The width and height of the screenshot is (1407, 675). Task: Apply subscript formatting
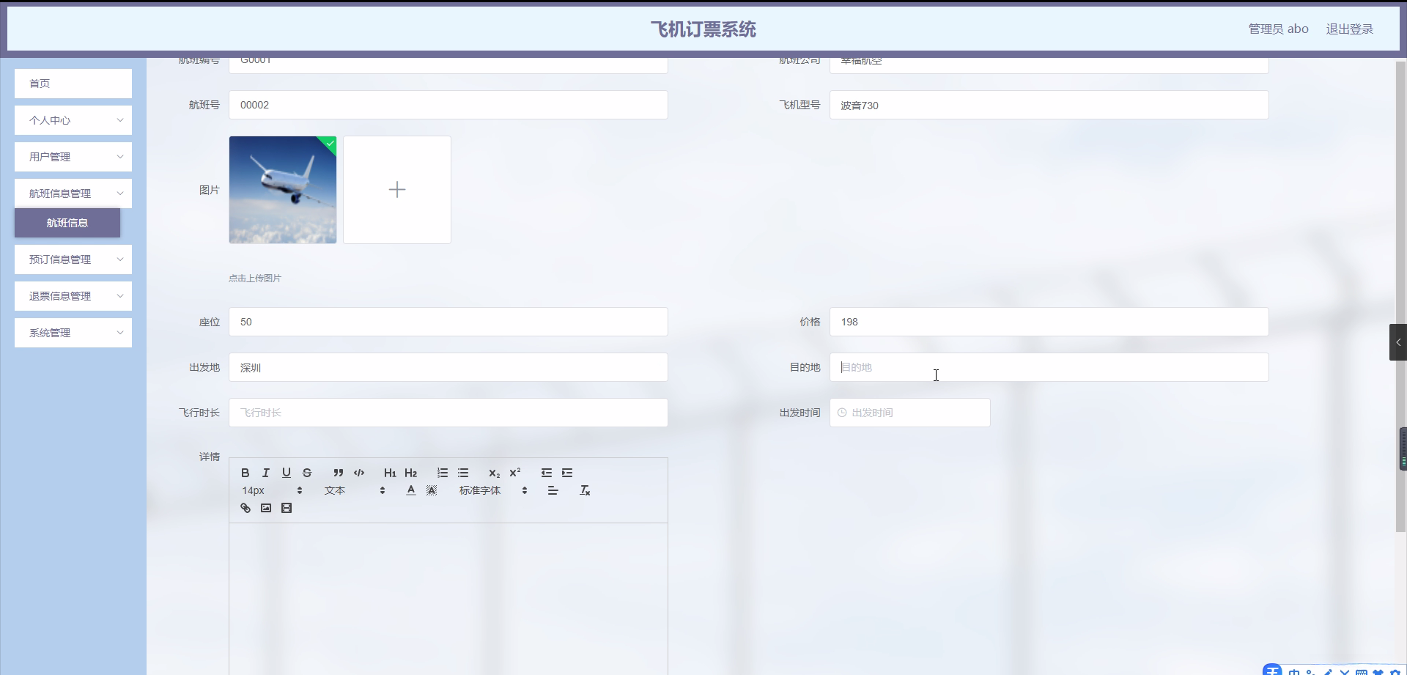(495, 473)
